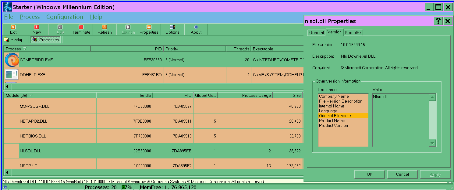This screenshot has height=190, width=454.
Task: Sort by the Process column header
Action: [47, 49]
